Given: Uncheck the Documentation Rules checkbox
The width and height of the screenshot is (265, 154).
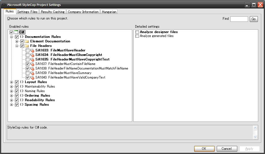Looking at the screenshot, I should [x=17, y=37].
